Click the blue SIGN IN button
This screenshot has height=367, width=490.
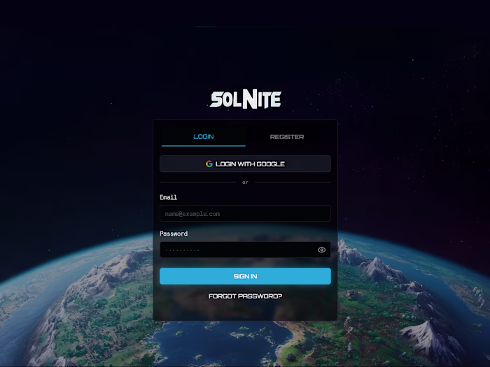(245, 276)
